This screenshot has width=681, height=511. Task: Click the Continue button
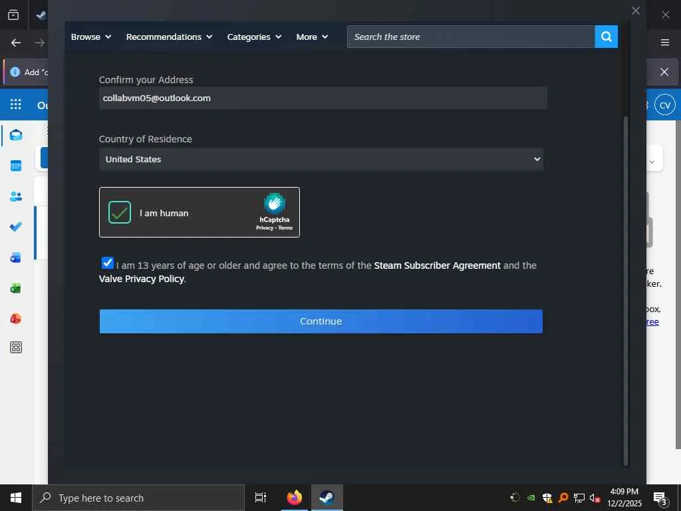[321, 321]
